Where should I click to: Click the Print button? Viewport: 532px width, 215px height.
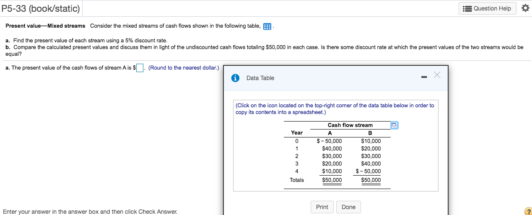(322, 207)
